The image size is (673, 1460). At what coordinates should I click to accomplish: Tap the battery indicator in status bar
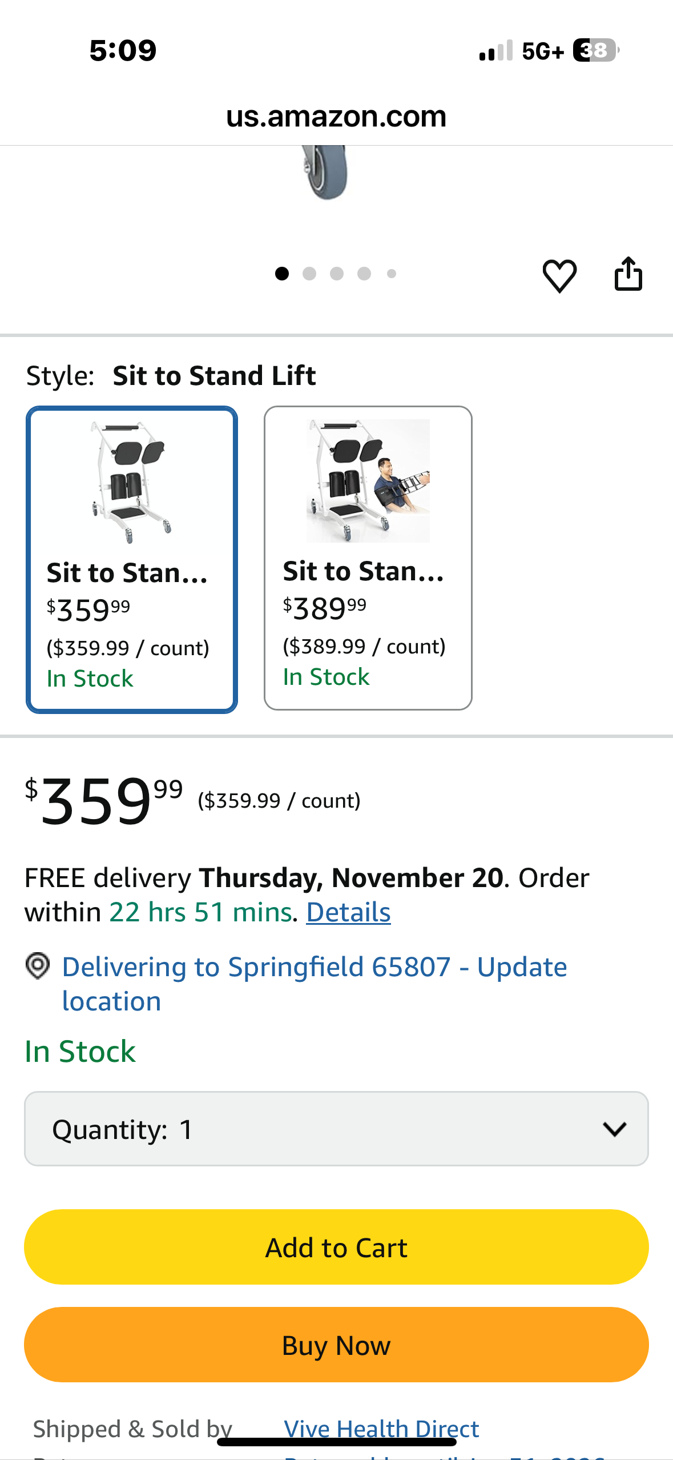point(595,51)
